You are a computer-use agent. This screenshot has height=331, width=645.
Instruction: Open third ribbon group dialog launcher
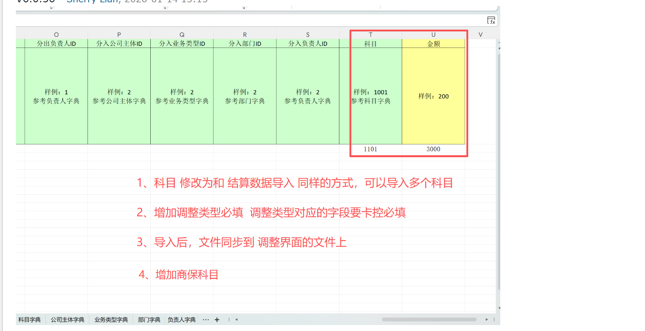(244, 8)
